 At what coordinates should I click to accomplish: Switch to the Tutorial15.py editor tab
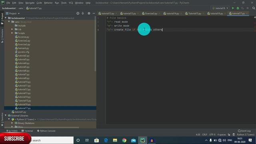tap(195, 14)
